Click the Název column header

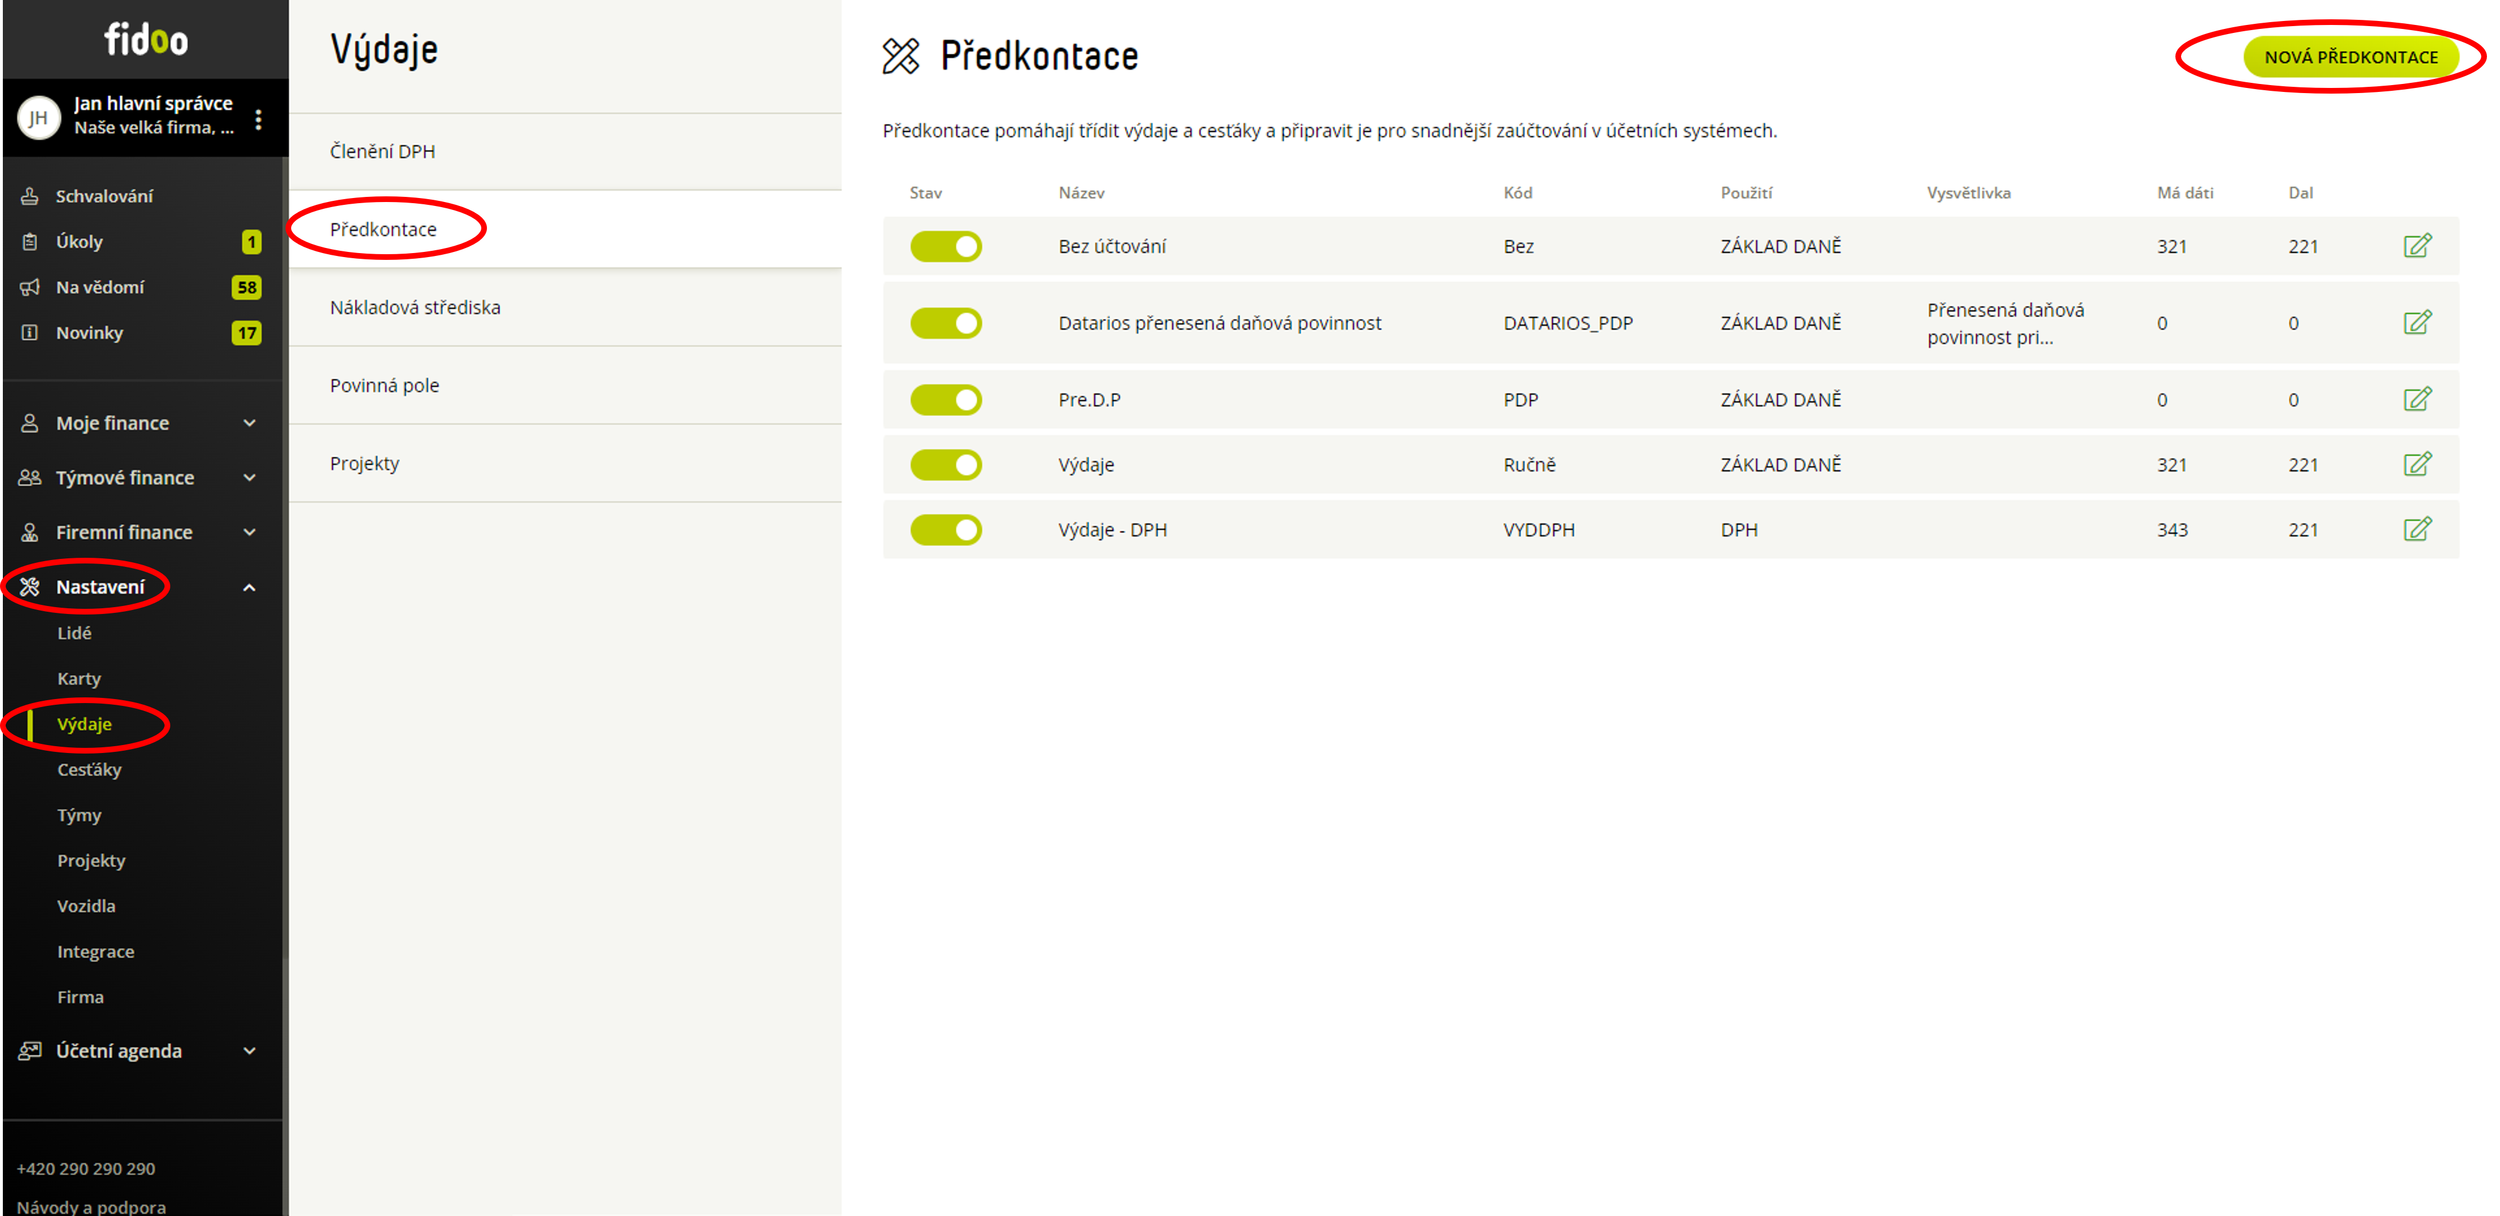(x=1081, y=193)
